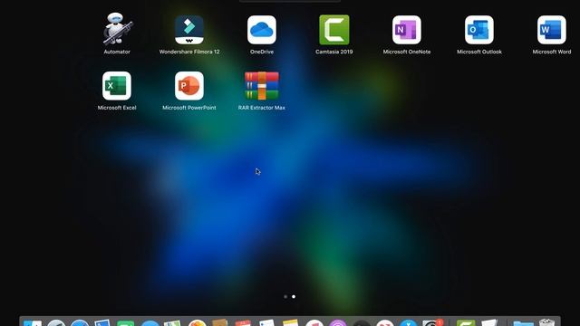Open Microsoft Word

click(x=552, y=30)
